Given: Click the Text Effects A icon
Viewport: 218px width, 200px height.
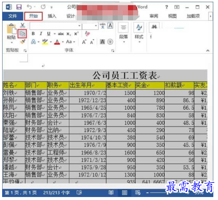Looking at the screenshot, I should pos(33,42).
